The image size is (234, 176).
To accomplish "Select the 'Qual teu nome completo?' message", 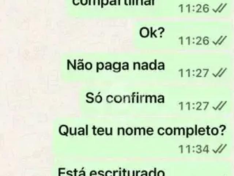I will tap(142, 138).
